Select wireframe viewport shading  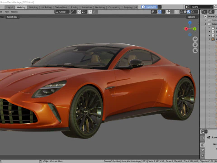pos(182,12)
